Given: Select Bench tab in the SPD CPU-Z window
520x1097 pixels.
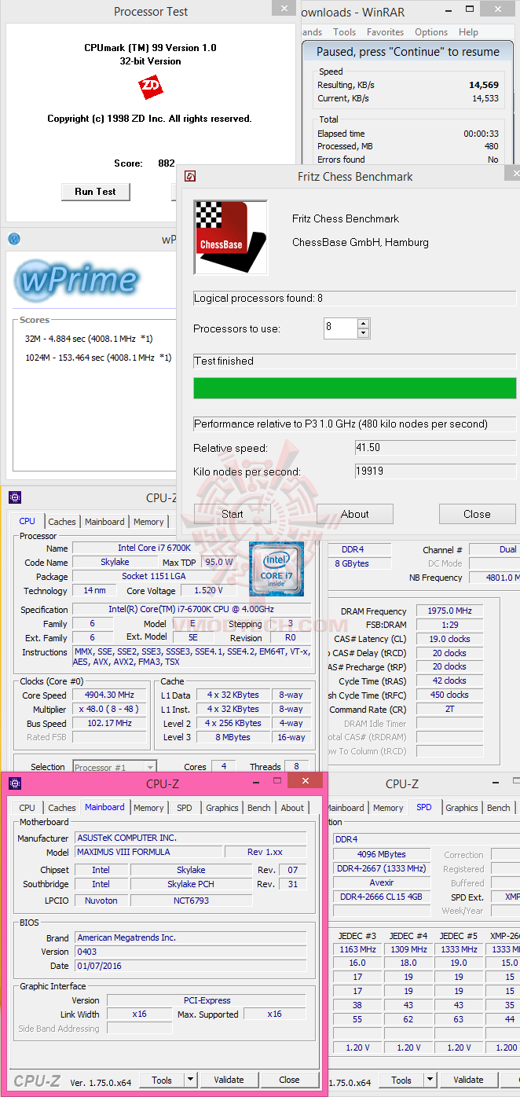Looking at the screenshot, I should pyautogui.click(x=499, y=808).
